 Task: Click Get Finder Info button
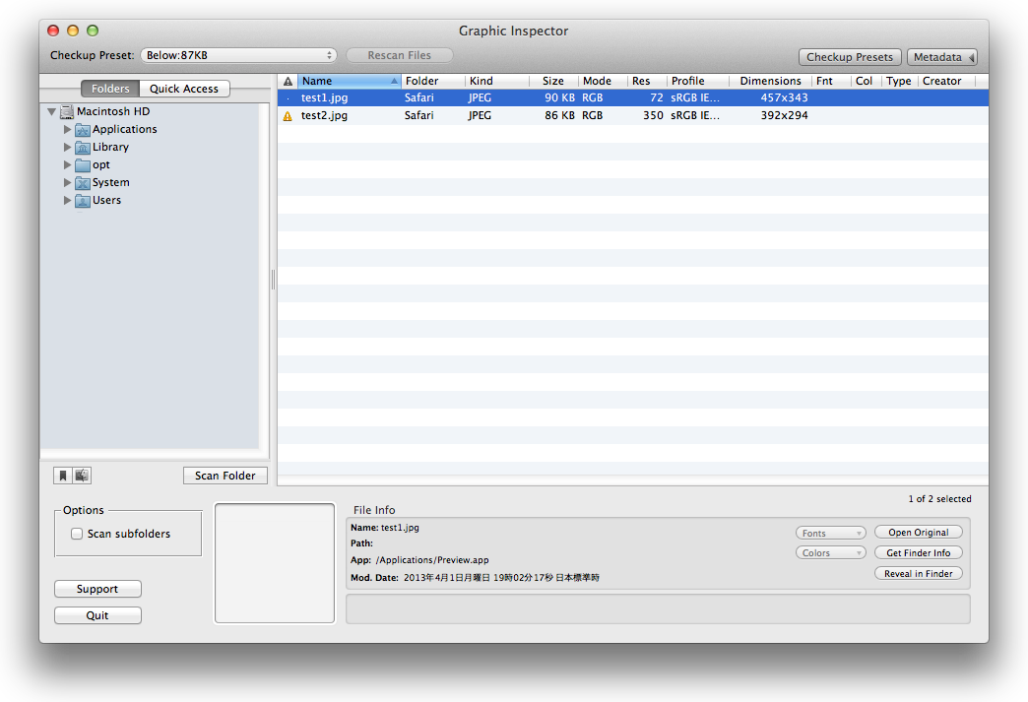click(x=919, y=552)
